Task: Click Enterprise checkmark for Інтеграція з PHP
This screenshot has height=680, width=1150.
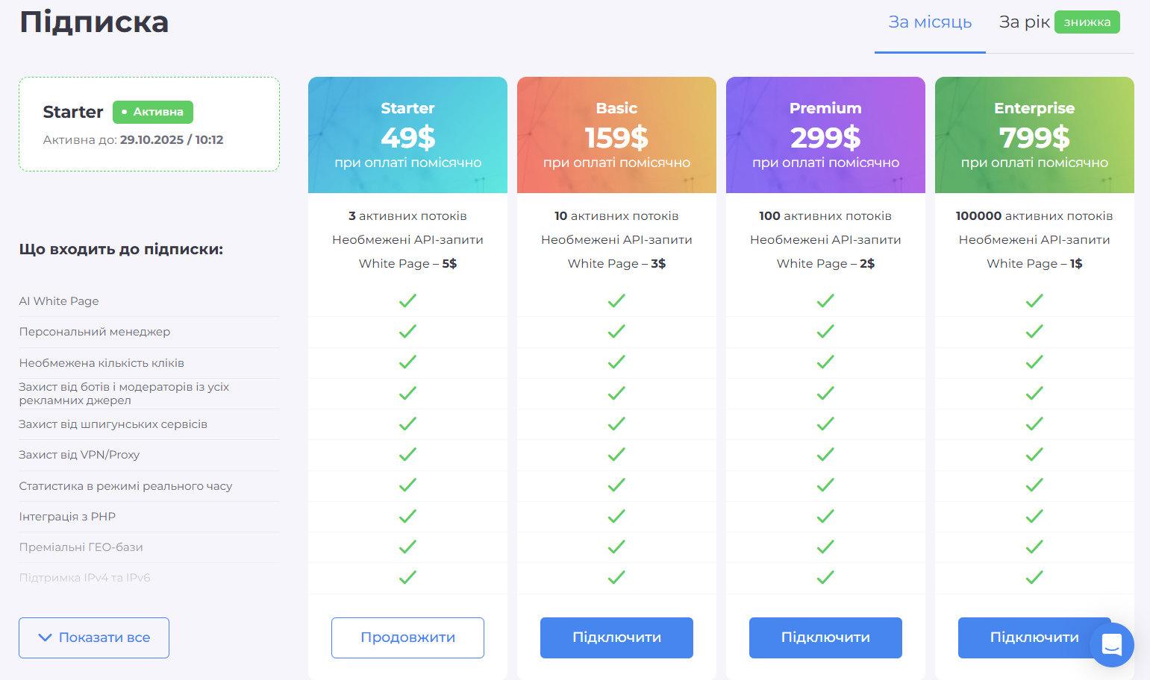Action: coord(1034,516)
